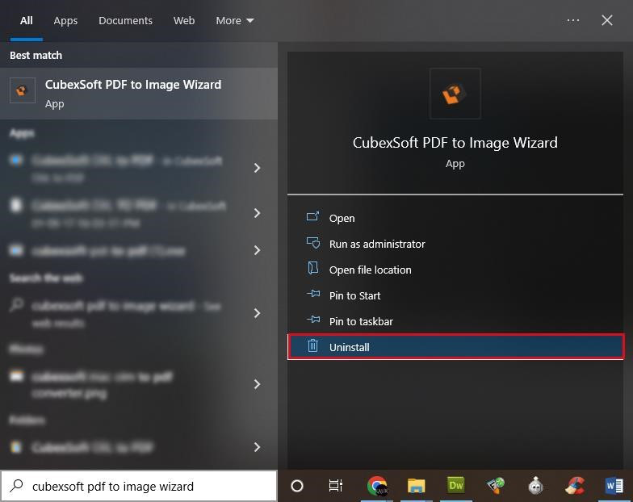Expand the photo .png result arrow

pos(257,384)
